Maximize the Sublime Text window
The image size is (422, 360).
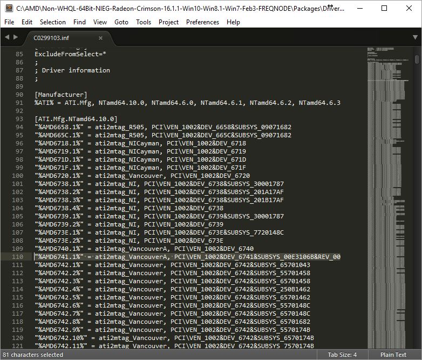pyautogui.click(x=384, y=8)
